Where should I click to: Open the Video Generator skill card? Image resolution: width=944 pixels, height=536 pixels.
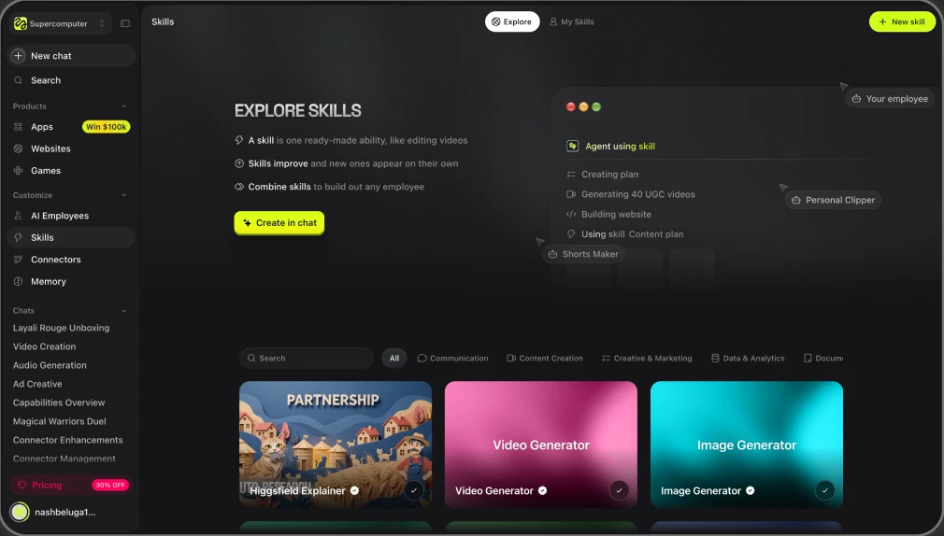(540, 444)
